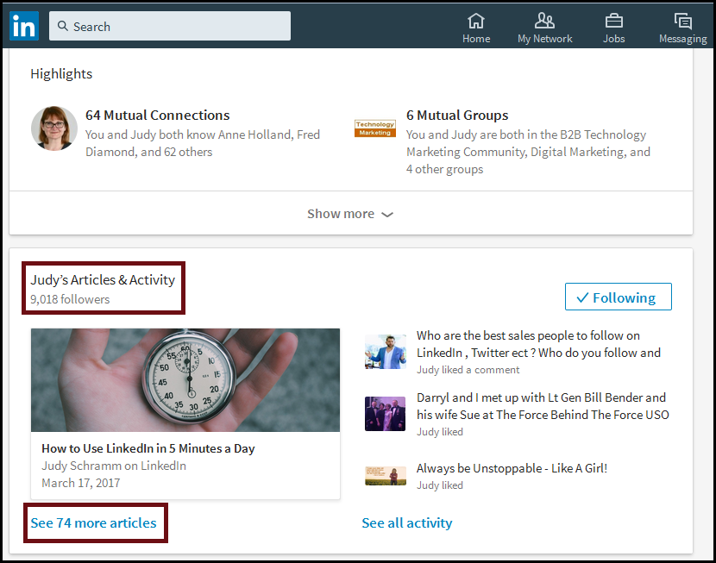Open the best sales people to follow post
716x563 pixels.
tap(538, 344)
